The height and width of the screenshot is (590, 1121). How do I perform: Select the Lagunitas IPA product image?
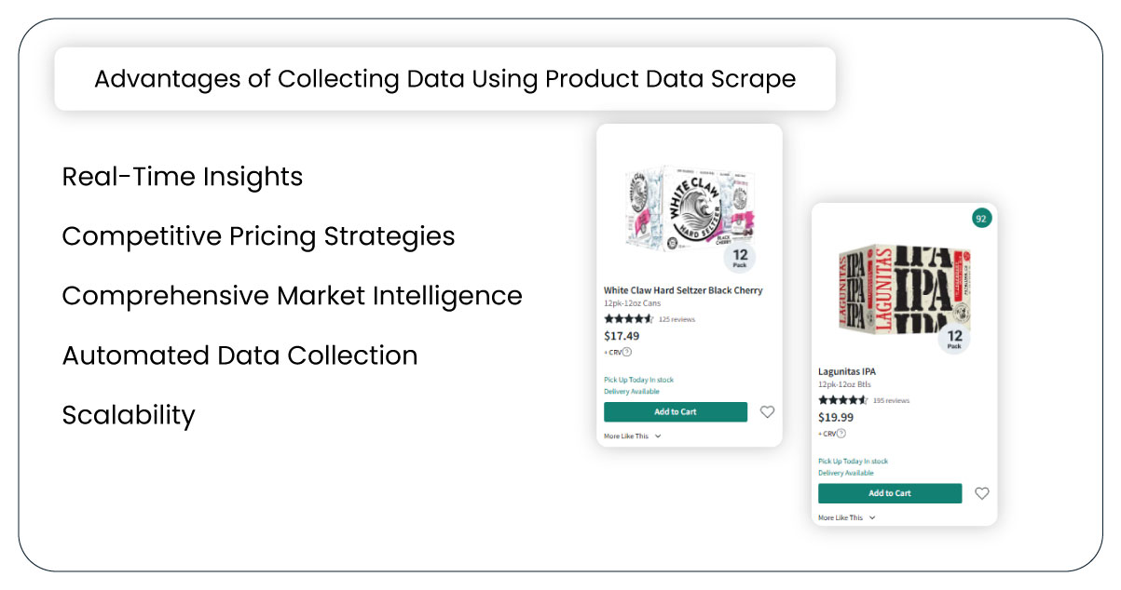899,290
